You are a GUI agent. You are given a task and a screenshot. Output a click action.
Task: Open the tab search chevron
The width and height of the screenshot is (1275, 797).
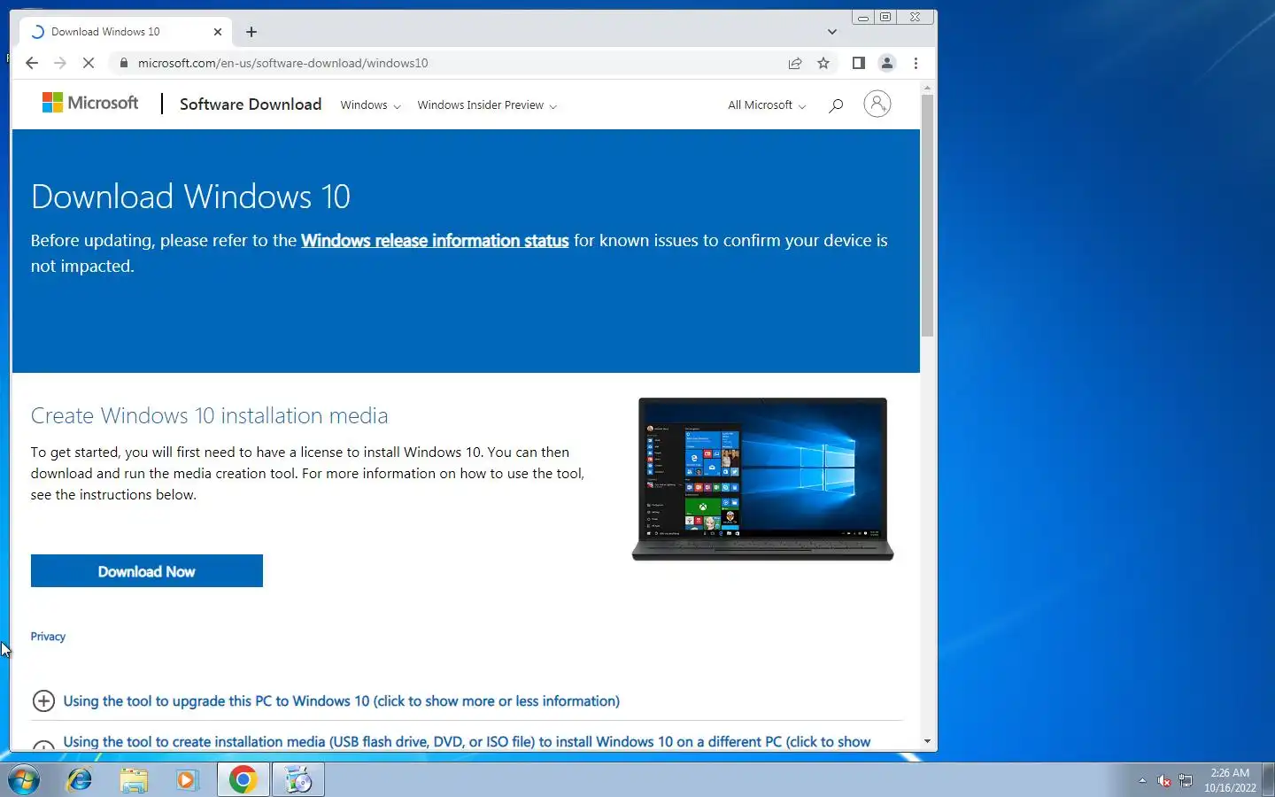tap(831, 32)
